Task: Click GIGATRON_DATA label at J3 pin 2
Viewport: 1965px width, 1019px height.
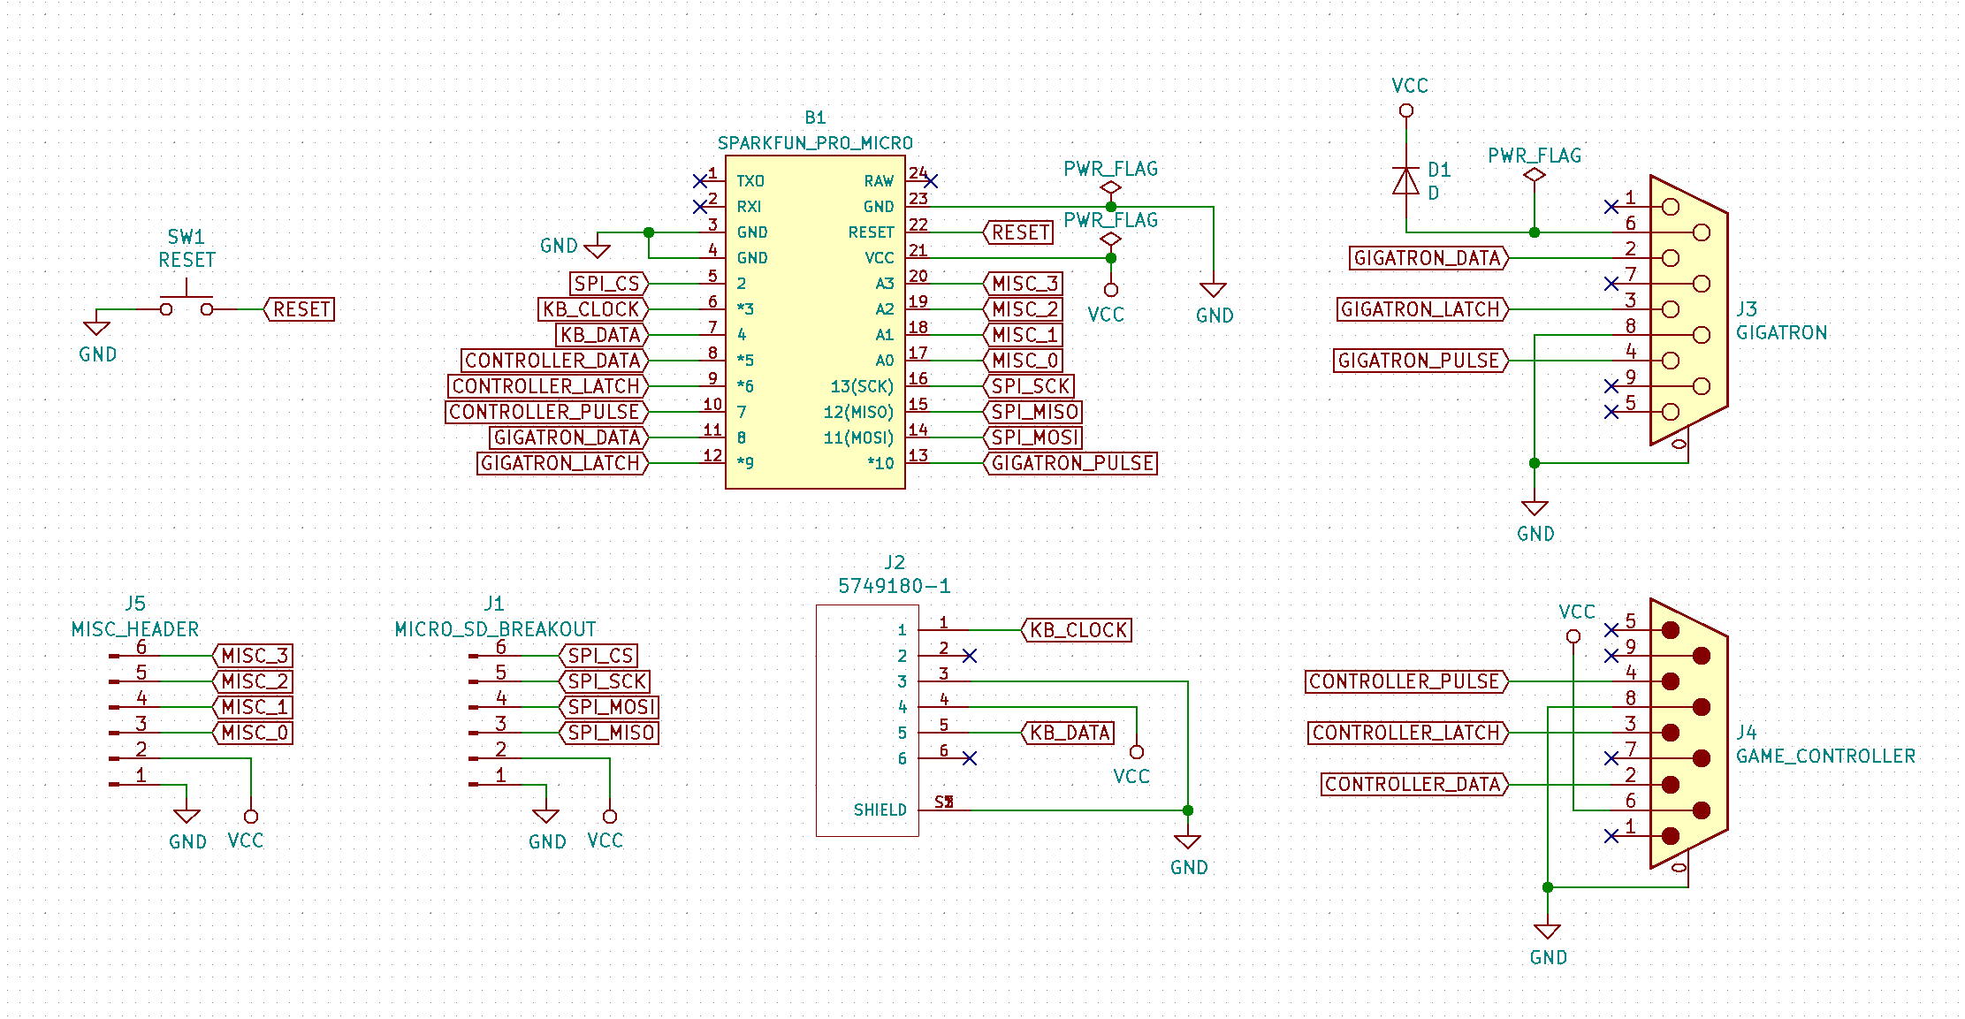Action: click(1429, 258)
